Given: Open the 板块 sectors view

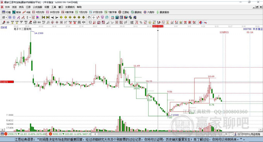Looking at the screenshot, I should coord(17,12).
